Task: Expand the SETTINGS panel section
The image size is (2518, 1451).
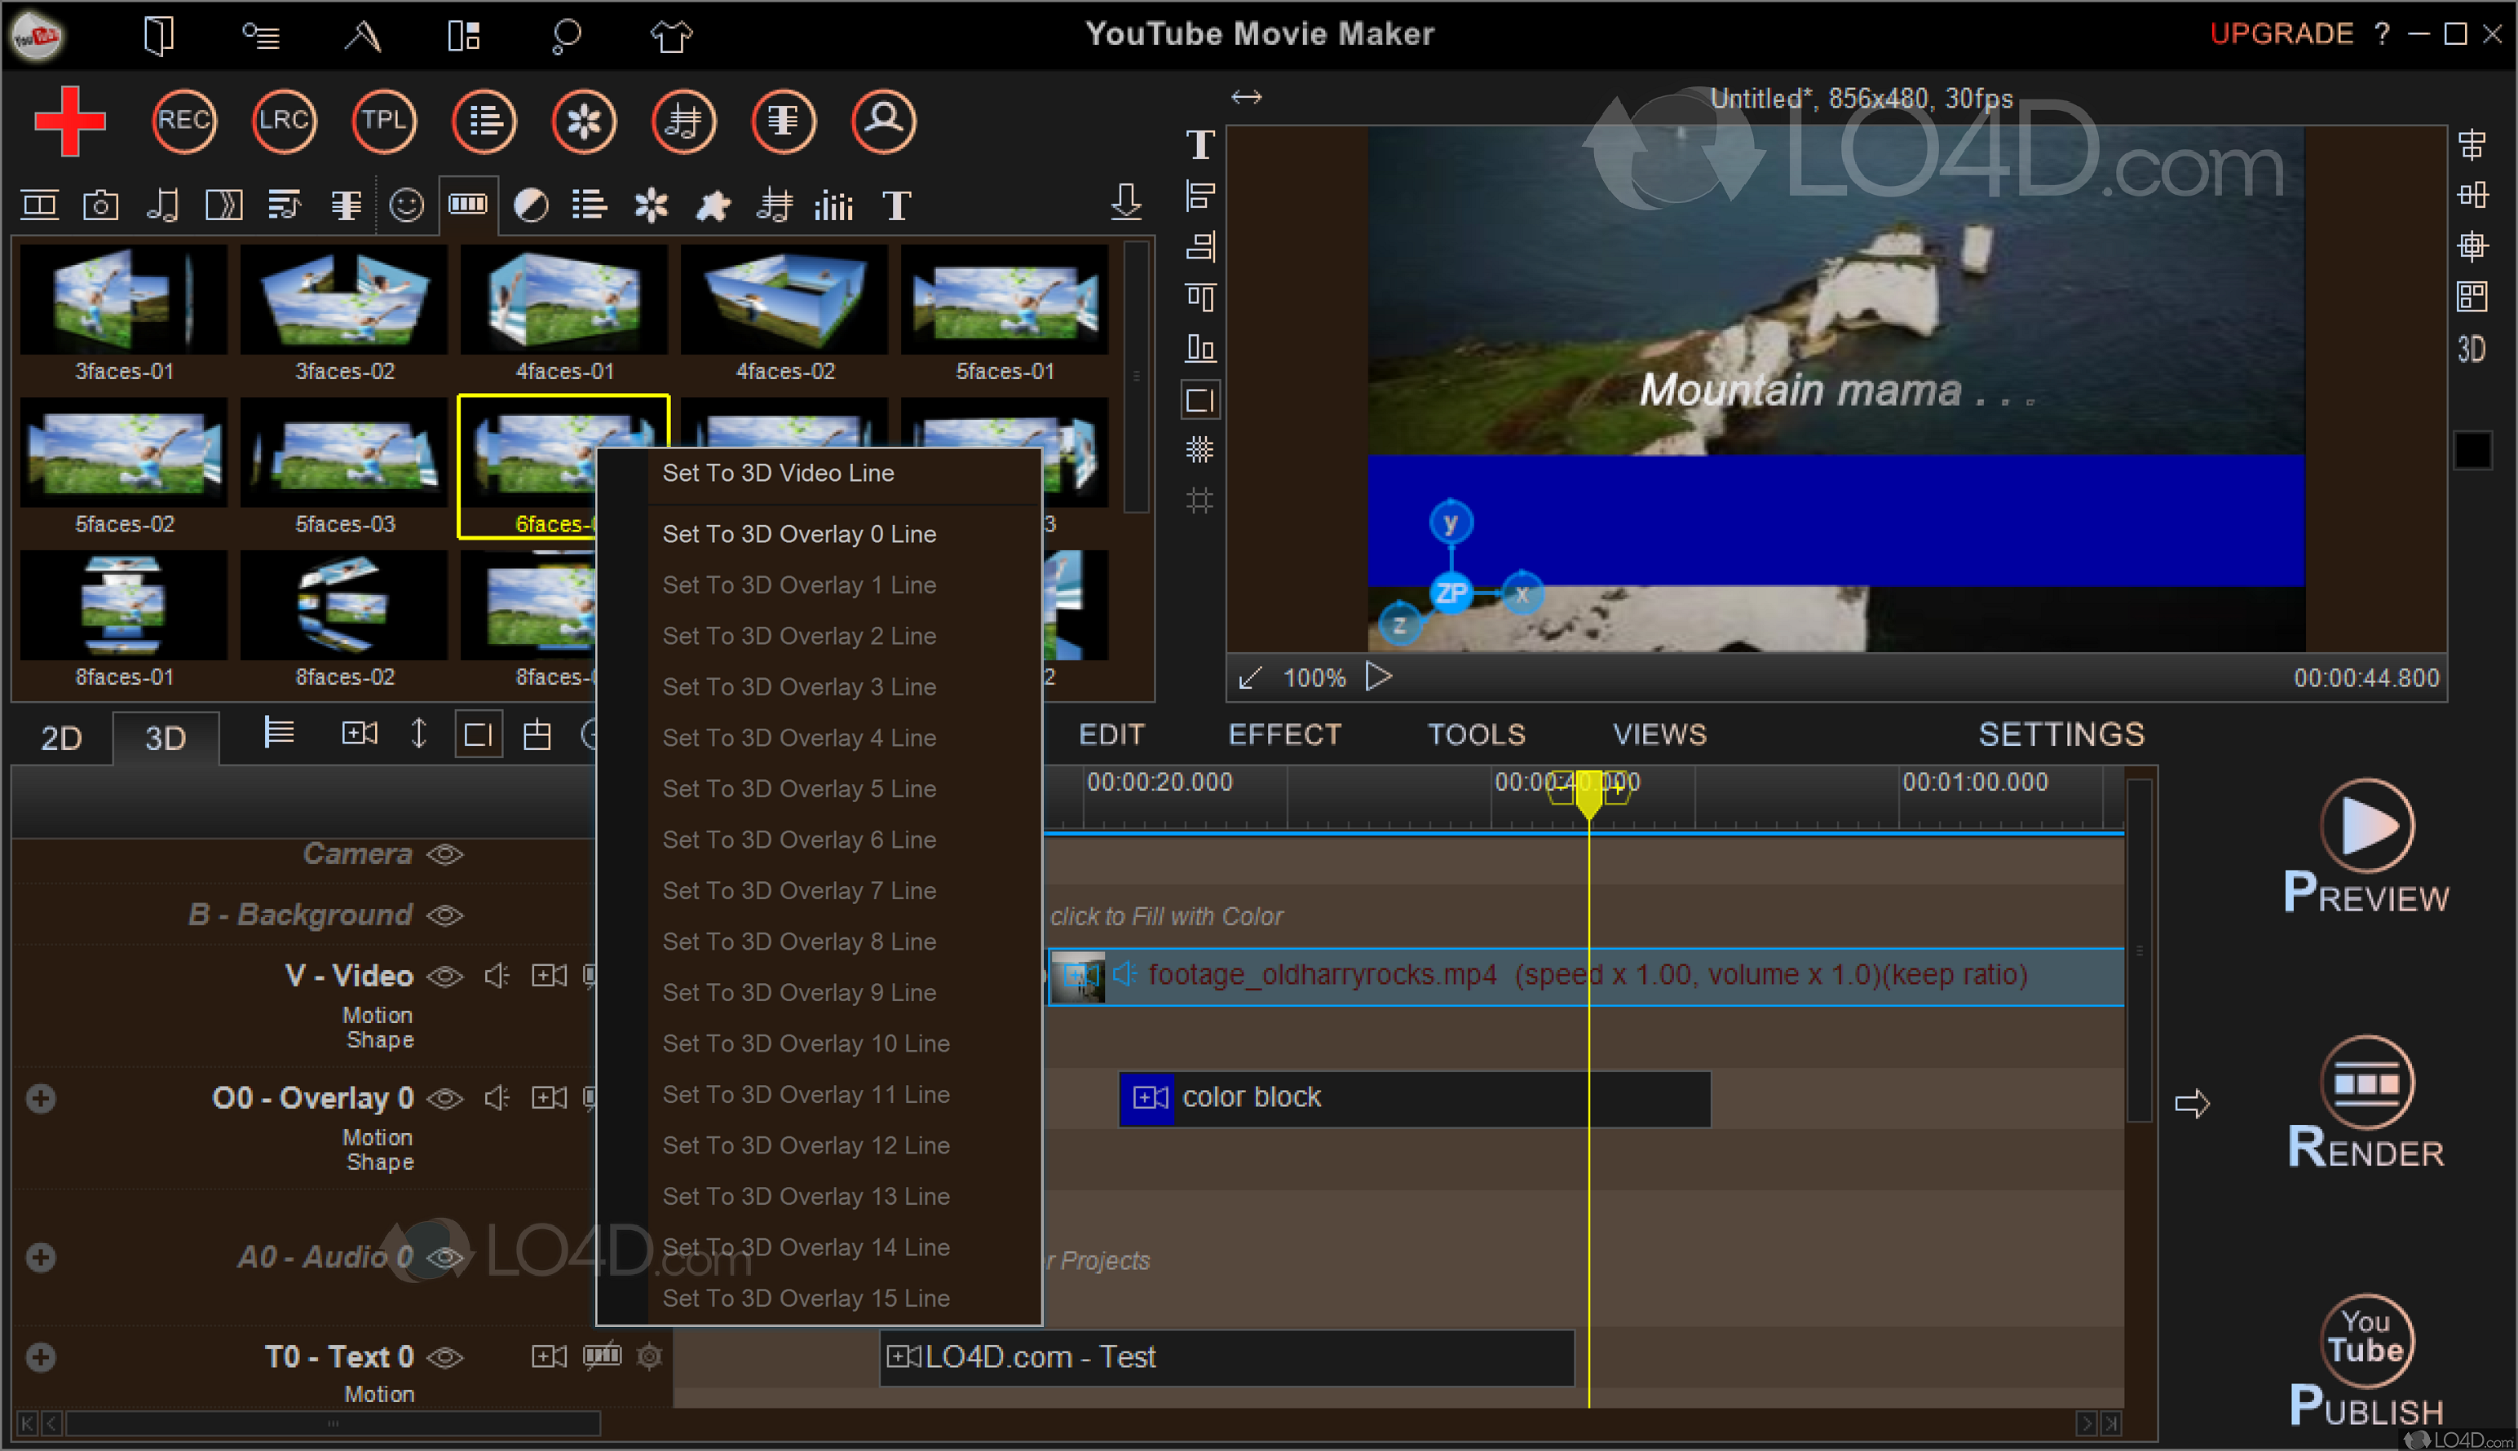Action: pos(2060,734)
